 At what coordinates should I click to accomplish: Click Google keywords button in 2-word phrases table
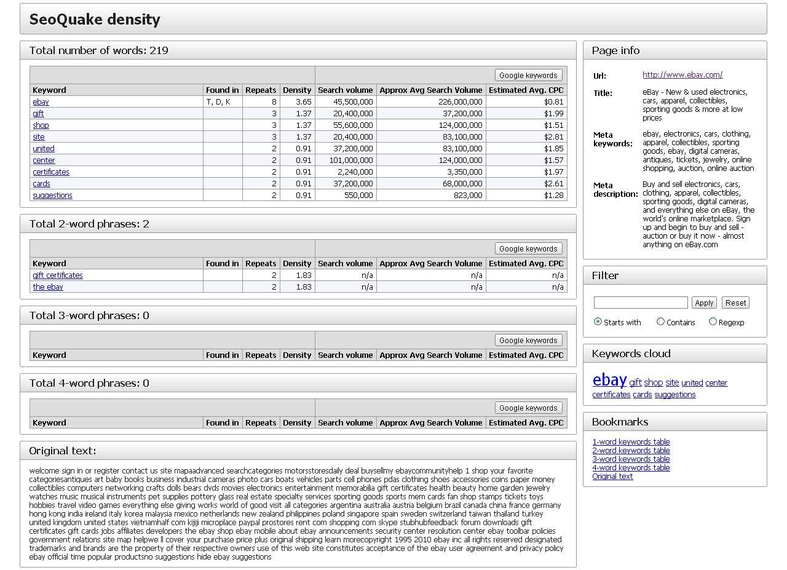tap(528, 248)
